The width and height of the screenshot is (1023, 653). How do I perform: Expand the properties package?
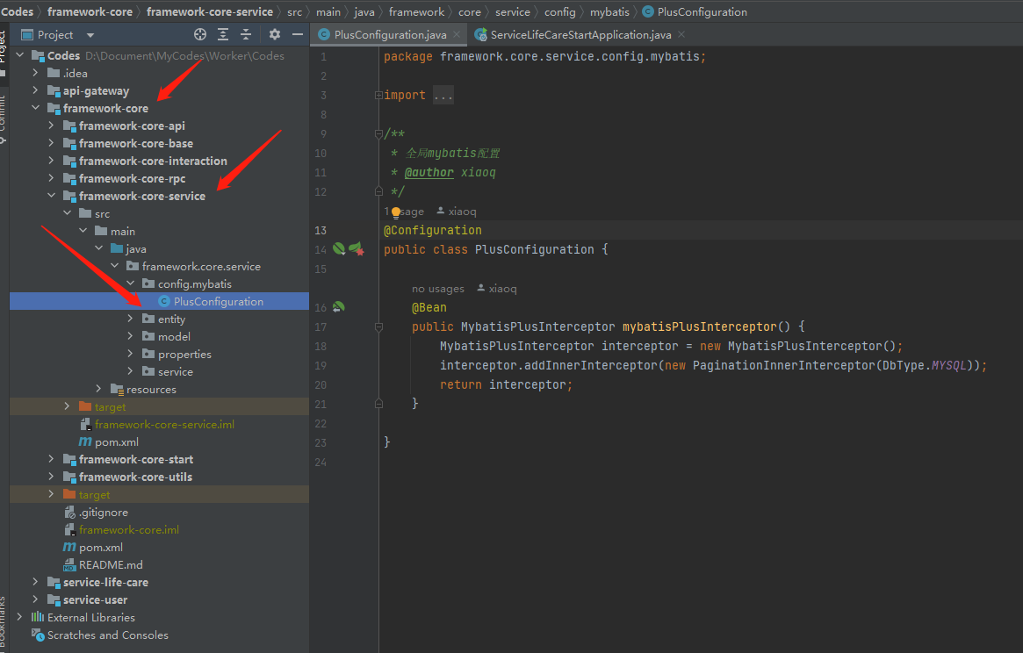[x=131, y=354]
